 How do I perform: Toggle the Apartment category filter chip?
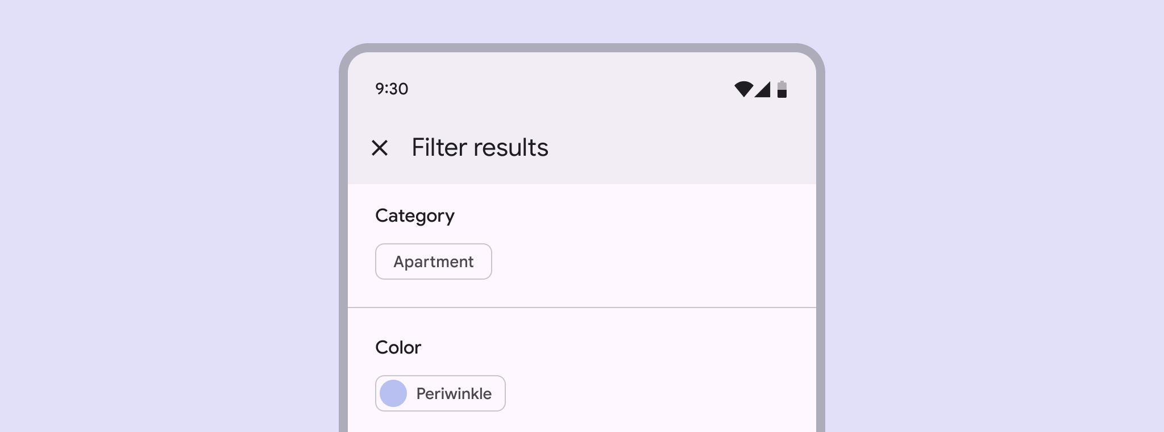tap(433, 261)
